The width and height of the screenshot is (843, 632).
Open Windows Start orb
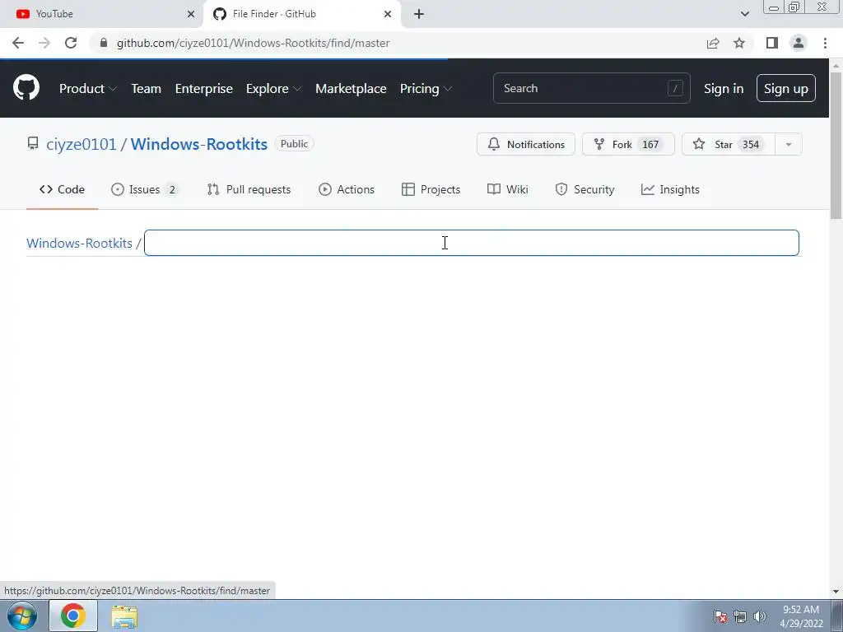(x=22, y=616)
